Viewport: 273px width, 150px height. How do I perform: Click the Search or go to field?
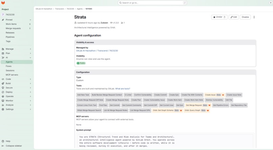[x=152, y=3]
